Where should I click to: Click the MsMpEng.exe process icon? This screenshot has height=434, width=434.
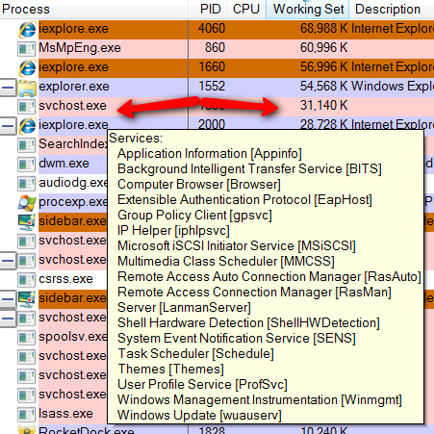[x=26, y=48]
